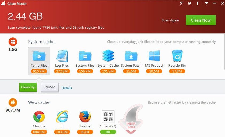The image size is (225, 137).
Task: Click the Clean Up button
Action: click(x=28, y=87)
